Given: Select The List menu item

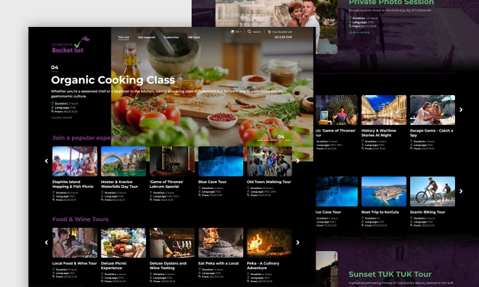Looking at the screenshot, I should [123, 37].
